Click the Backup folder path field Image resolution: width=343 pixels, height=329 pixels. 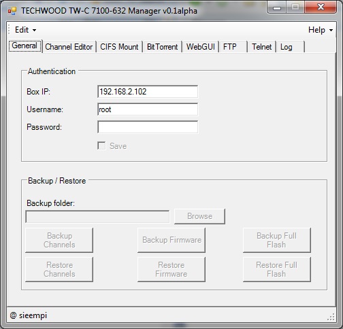coord(97,217)
